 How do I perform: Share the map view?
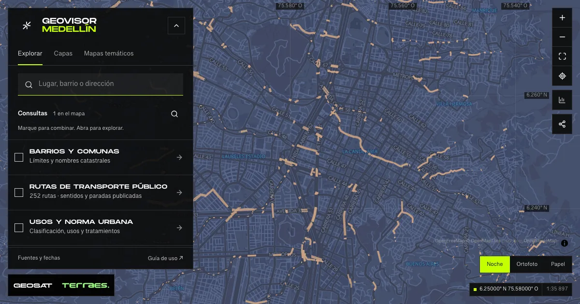click(562, 124)
